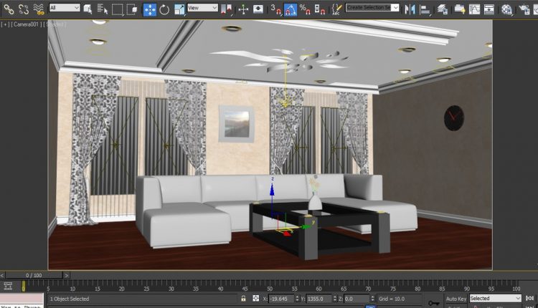Activate the Select and Move tool
Image resolution: width=538 pixels, height=308 pixels.
tap(150, 9)
